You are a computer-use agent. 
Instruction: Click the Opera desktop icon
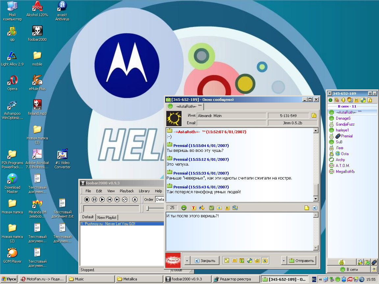point(12,83)
